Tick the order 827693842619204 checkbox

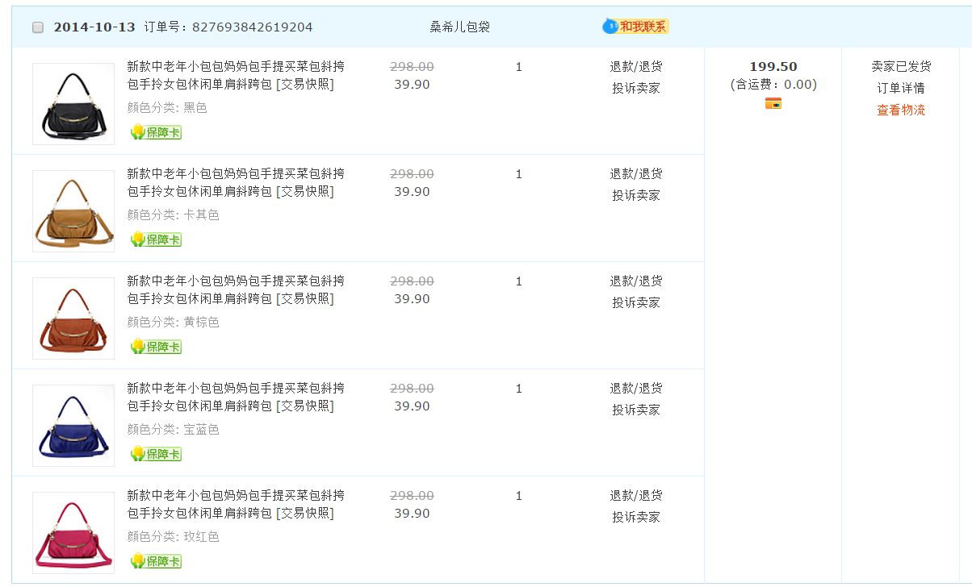(x=38, y=27)
